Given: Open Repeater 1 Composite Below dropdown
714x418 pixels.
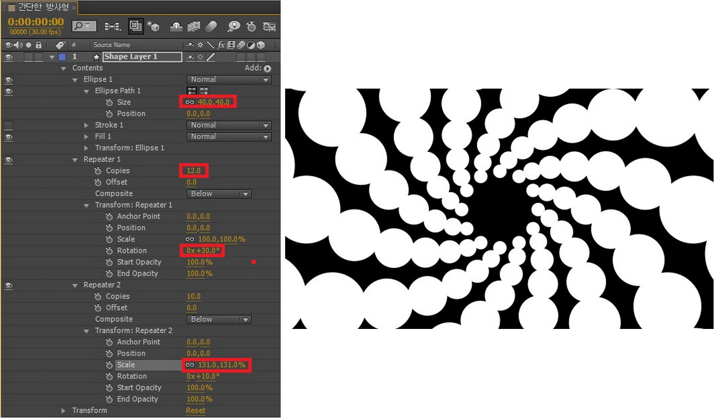Looking at the screenshot, I should pyautogui.click(x=218, y=194).
